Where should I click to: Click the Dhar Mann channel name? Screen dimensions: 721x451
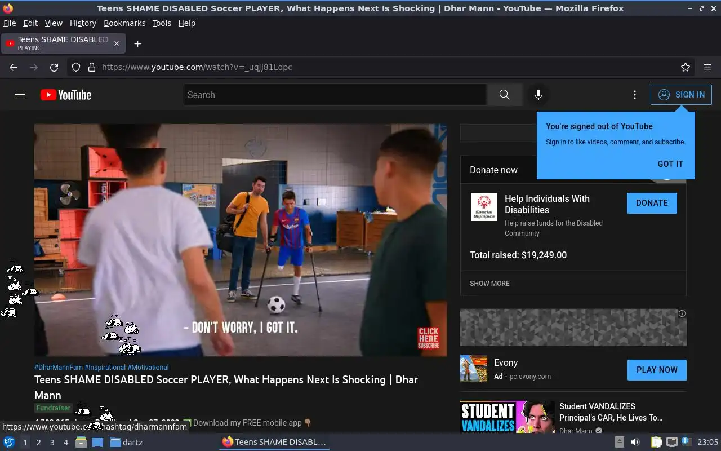(x=576, y=431)
